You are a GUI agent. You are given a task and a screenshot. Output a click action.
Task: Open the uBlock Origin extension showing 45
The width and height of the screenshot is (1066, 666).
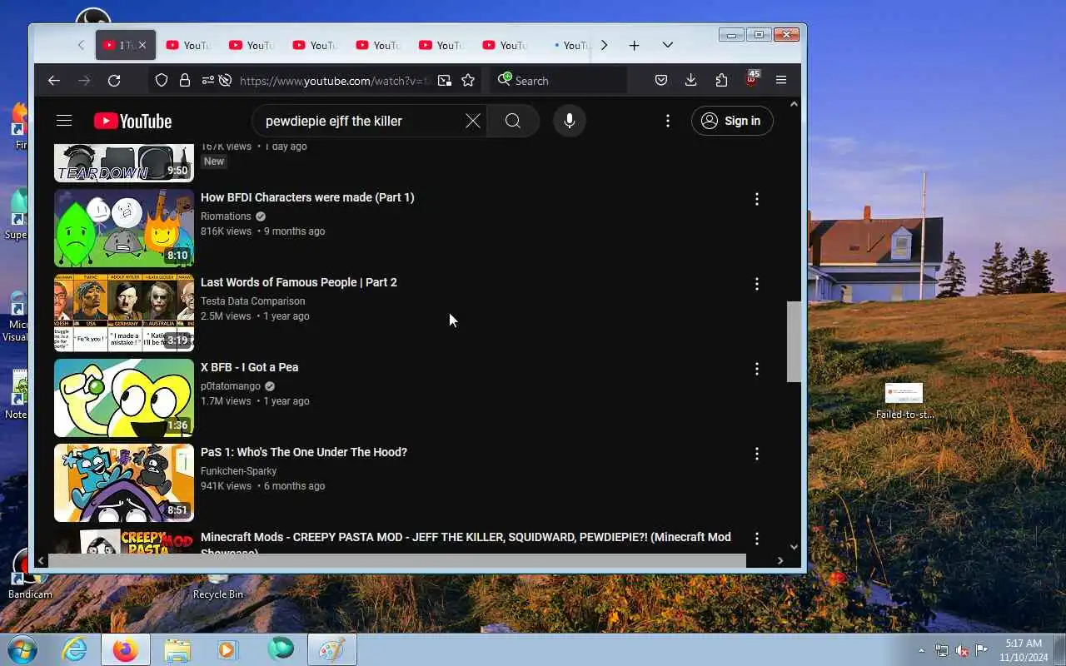point(752,80)
